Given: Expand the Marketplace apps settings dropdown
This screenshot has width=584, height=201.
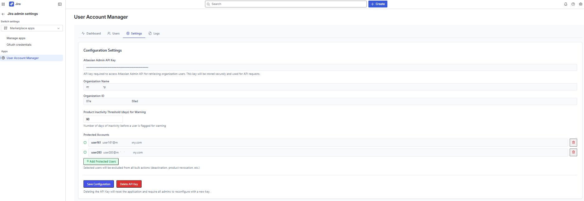Looking at the screenshot, I should click(32, 28).
